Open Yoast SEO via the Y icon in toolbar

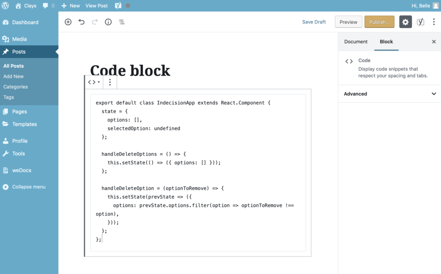coord(420,22)
